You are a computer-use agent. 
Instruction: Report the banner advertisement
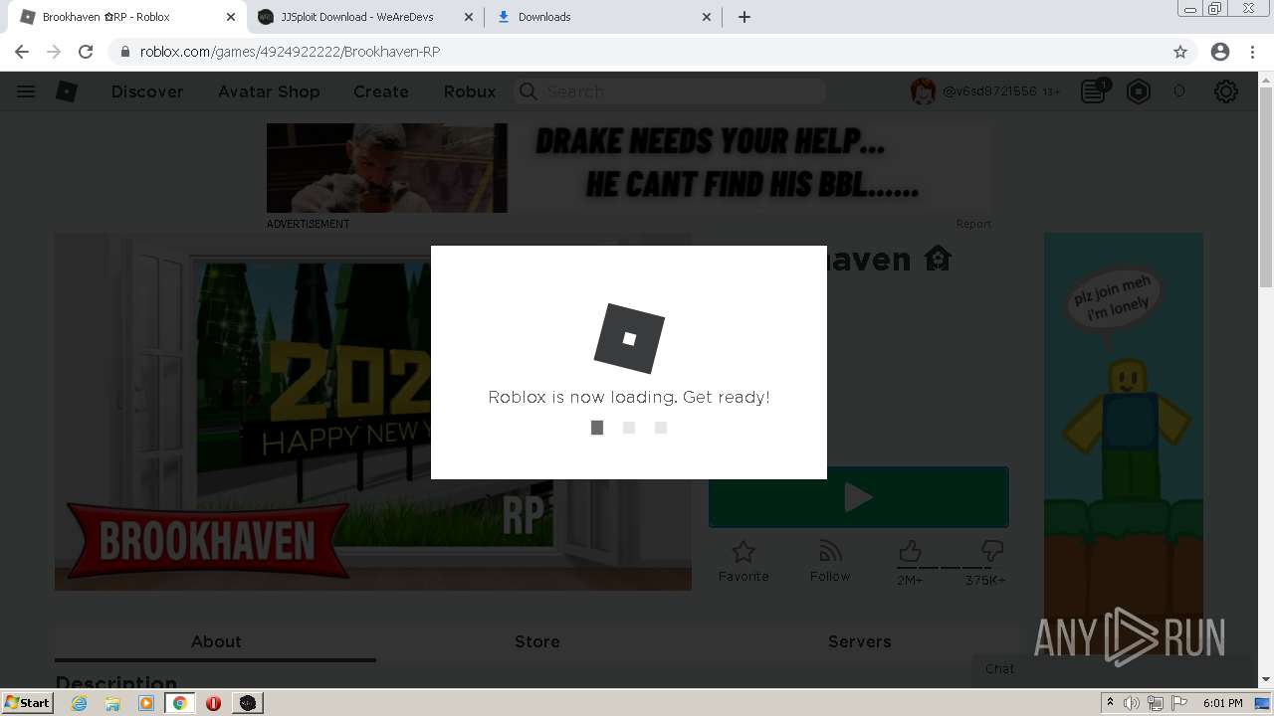973,224
